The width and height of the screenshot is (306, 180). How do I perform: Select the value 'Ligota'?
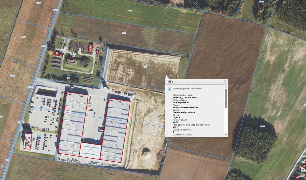pos(176,117)
